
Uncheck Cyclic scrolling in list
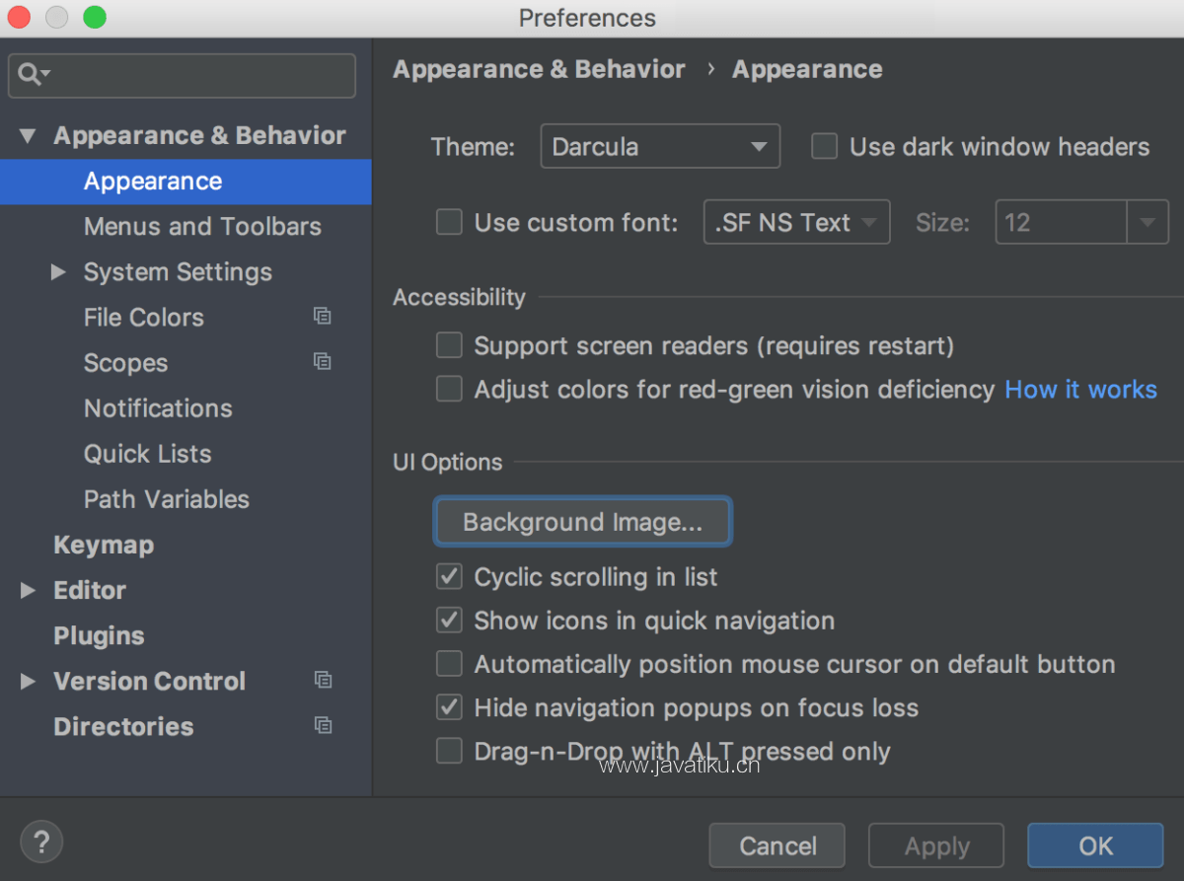pyautogui.click(x=449, y=576)
